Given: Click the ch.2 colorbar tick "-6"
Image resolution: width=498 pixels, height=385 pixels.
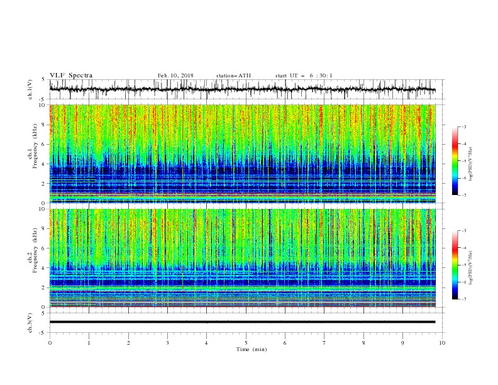Looking at the screenshot, I should 464,282.
